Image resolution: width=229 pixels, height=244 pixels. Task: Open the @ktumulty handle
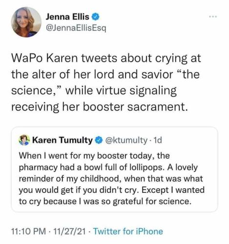[x=126, y=140]
